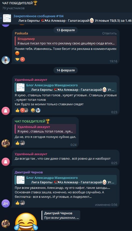This screenshot has height=231, width=132.
Task: Open the ЧАТ ПОБЕДИТЕЛЕЙ chat header title
Action: [x=20, y=3]
